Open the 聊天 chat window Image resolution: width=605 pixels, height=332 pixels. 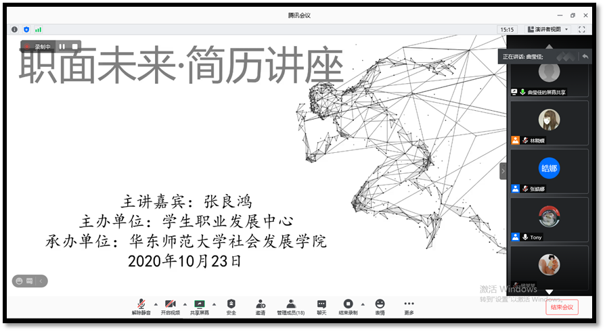(321, 304)
